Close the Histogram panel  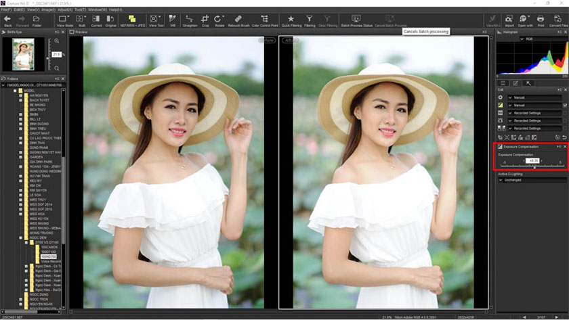[x=566, y=32]
